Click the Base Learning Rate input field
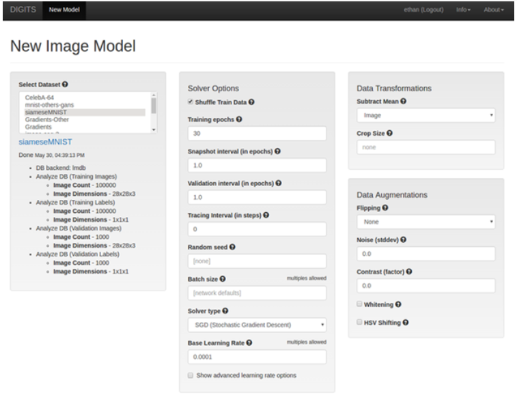This screenshot has height=414, width=517. [x=256, y=357]
